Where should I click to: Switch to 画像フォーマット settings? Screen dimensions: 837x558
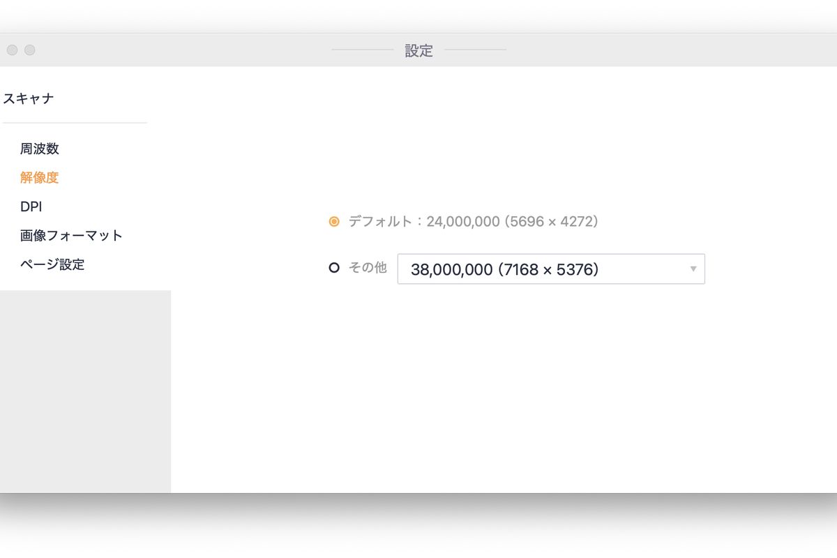click(70, 235)
